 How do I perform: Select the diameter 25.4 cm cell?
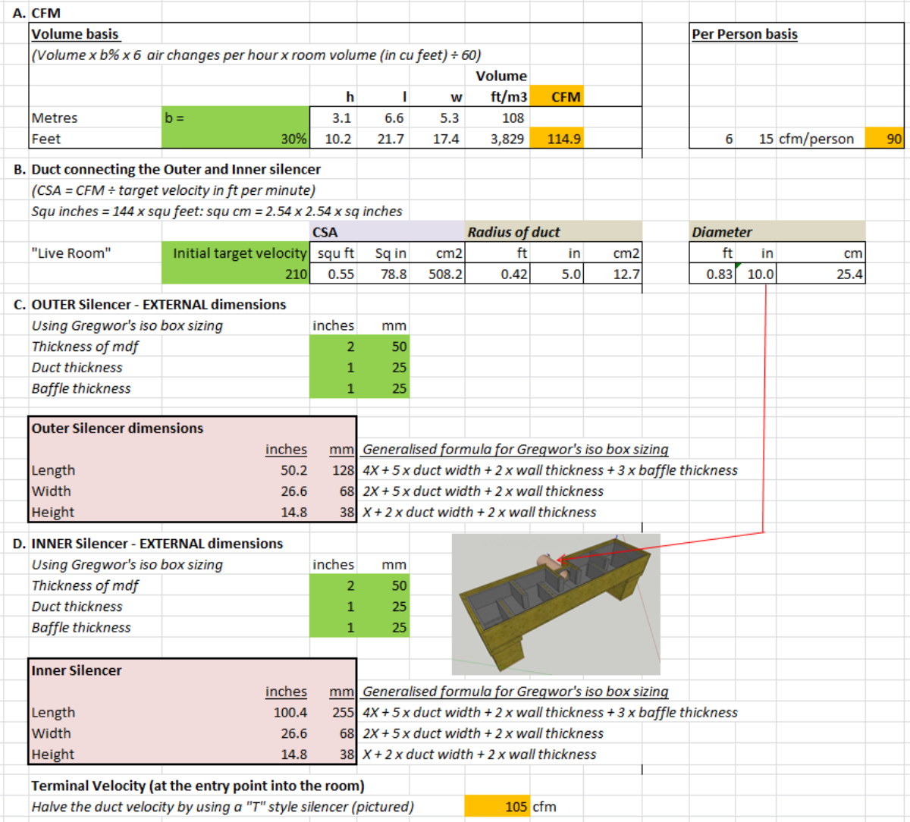(x=821, y=274)
